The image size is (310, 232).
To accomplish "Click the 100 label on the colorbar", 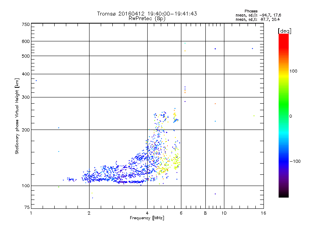I will [293, 71].
